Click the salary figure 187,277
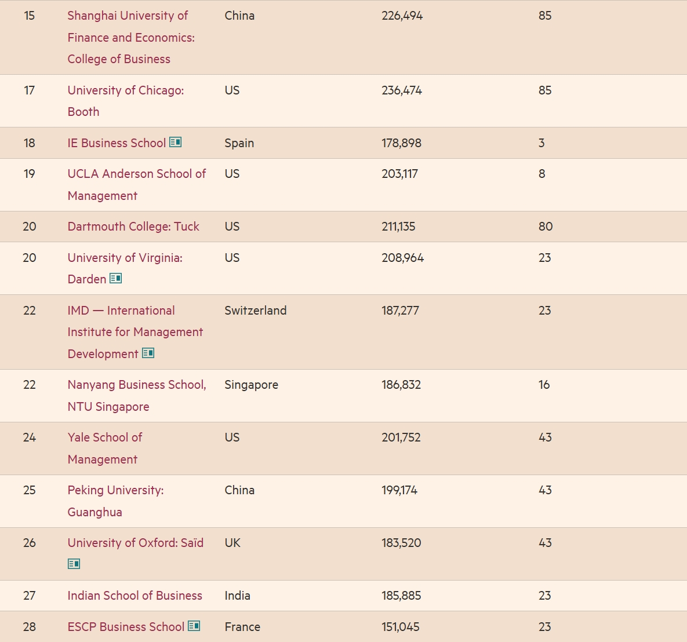The height and width of the screenshot is (642, 687). coord(401,311)
